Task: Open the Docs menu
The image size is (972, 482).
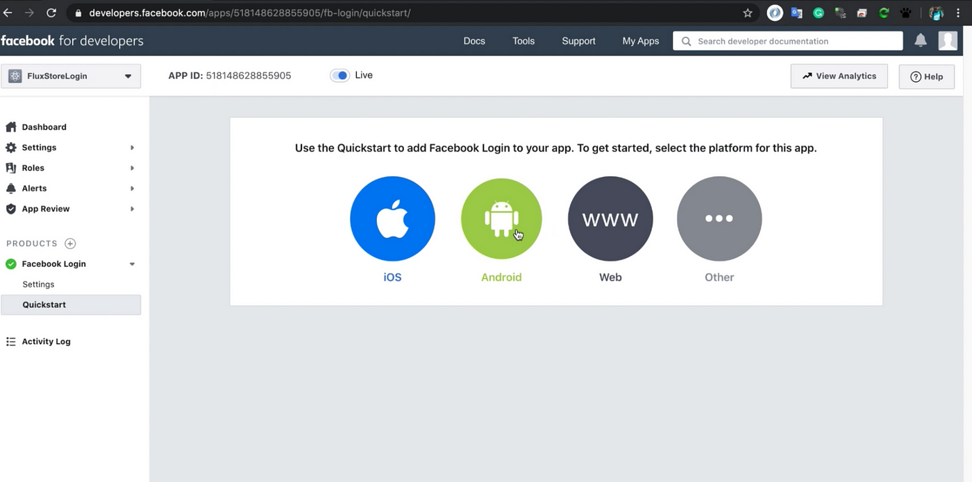Action: pyautogui.click(x=474, y=41)
